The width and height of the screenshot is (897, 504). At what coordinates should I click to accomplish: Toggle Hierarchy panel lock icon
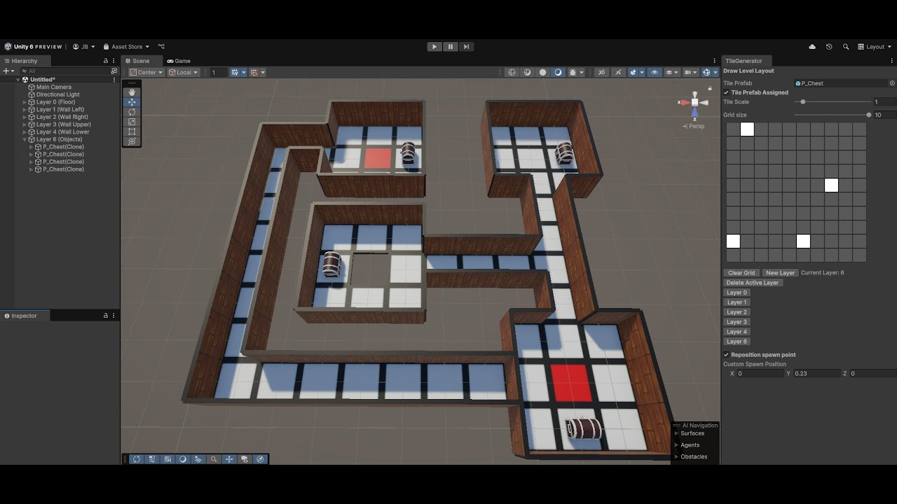106,61
